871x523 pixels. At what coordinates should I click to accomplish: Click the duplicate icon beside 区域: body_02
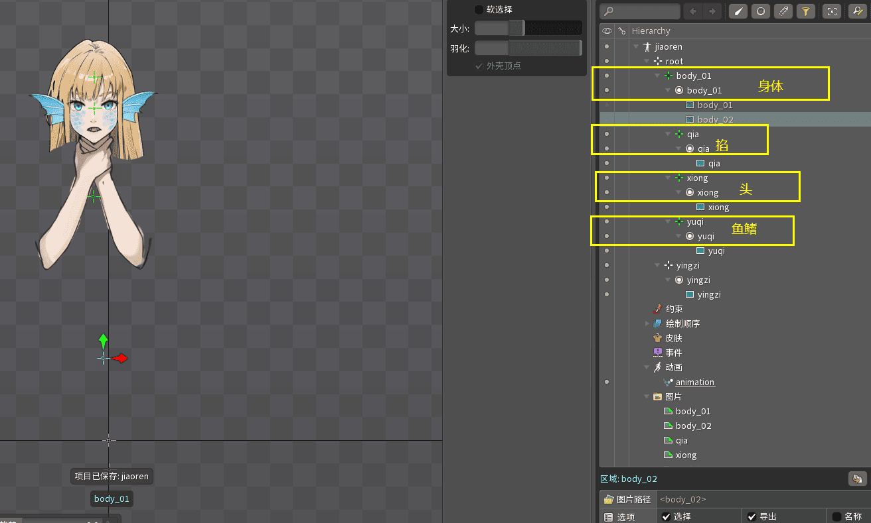coord(857,479)
